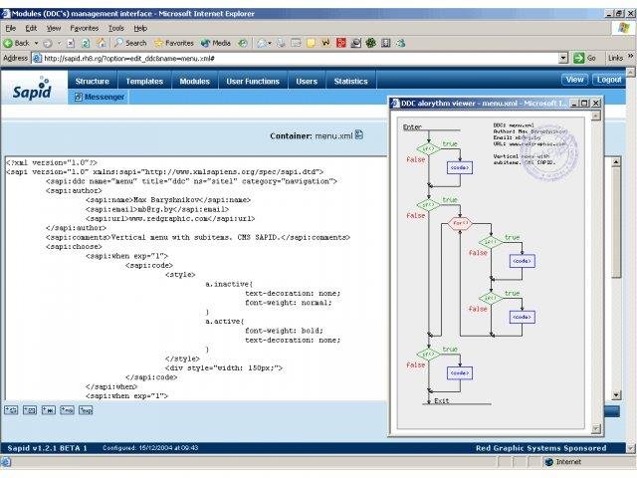Open the Help menu
Screen dimensions: 637x478
tap(140, 28)
